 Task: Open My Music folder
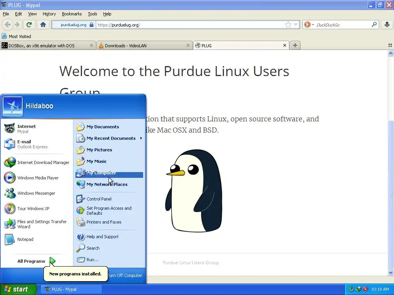click(x=109, y=161)
